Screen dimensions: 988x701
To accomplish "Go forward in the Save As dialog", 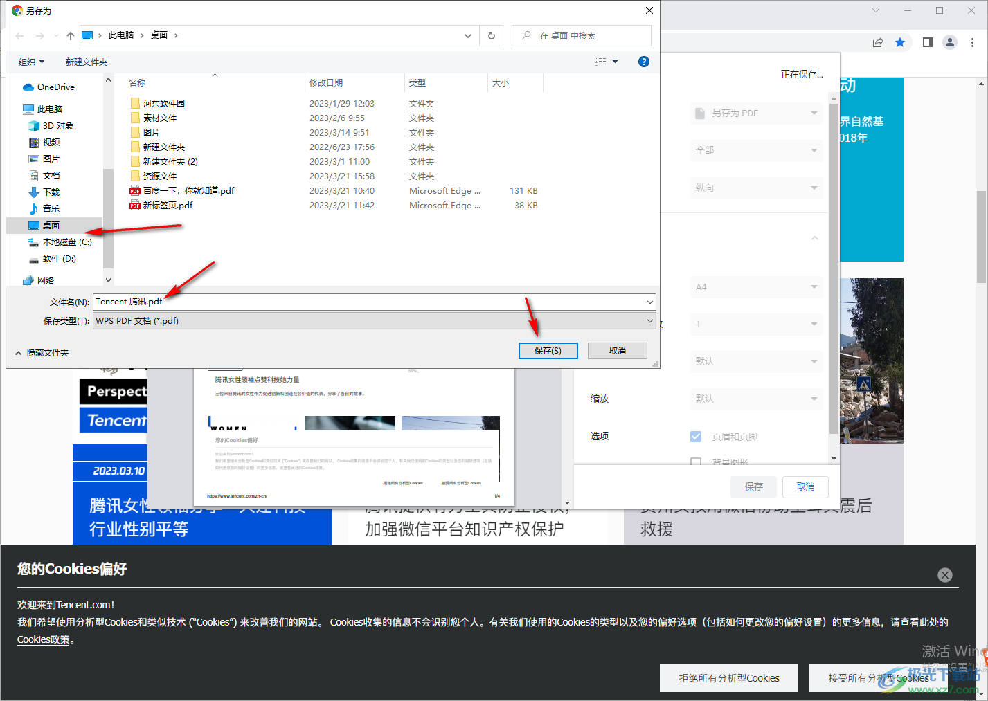I will pos(39,36).
